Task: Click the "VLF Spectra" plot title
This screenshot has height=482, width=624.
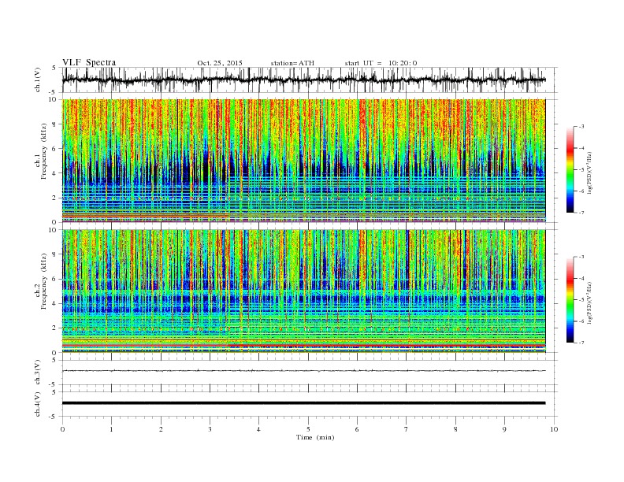Action: [x=89, y=62]
